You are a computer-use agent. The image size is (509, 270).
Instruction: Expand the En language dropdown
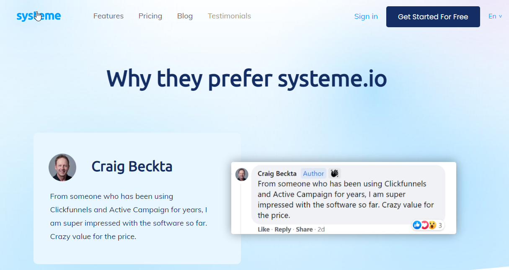point(495,16)
